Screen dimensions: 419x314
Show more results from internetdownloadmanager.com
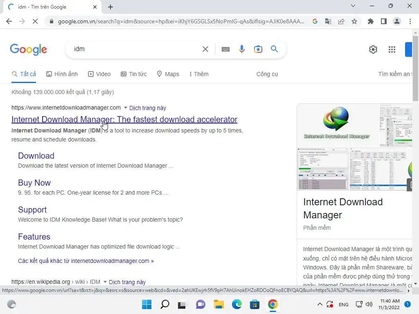(86, 261)
